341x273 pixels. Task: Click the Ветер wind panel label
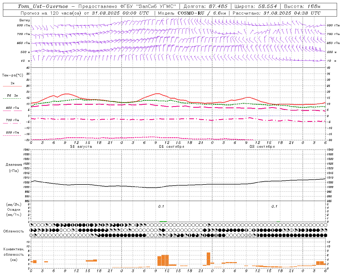[25, 20]
